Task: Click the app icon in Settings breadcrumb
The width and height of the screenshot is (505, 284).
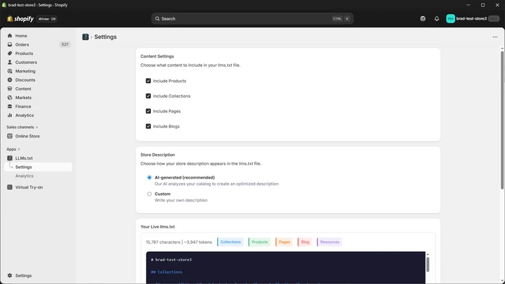Action: [85, 37]
